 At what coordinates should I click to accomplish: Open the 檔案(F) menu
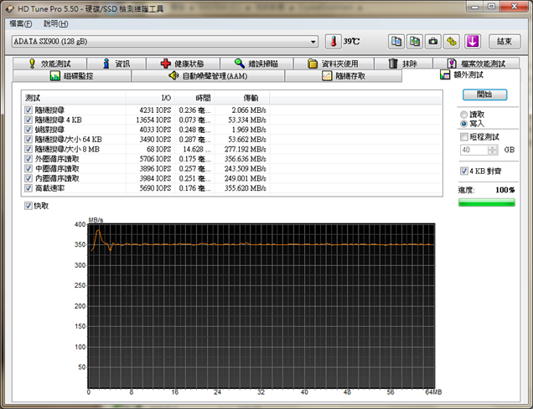tap(21, 23)
